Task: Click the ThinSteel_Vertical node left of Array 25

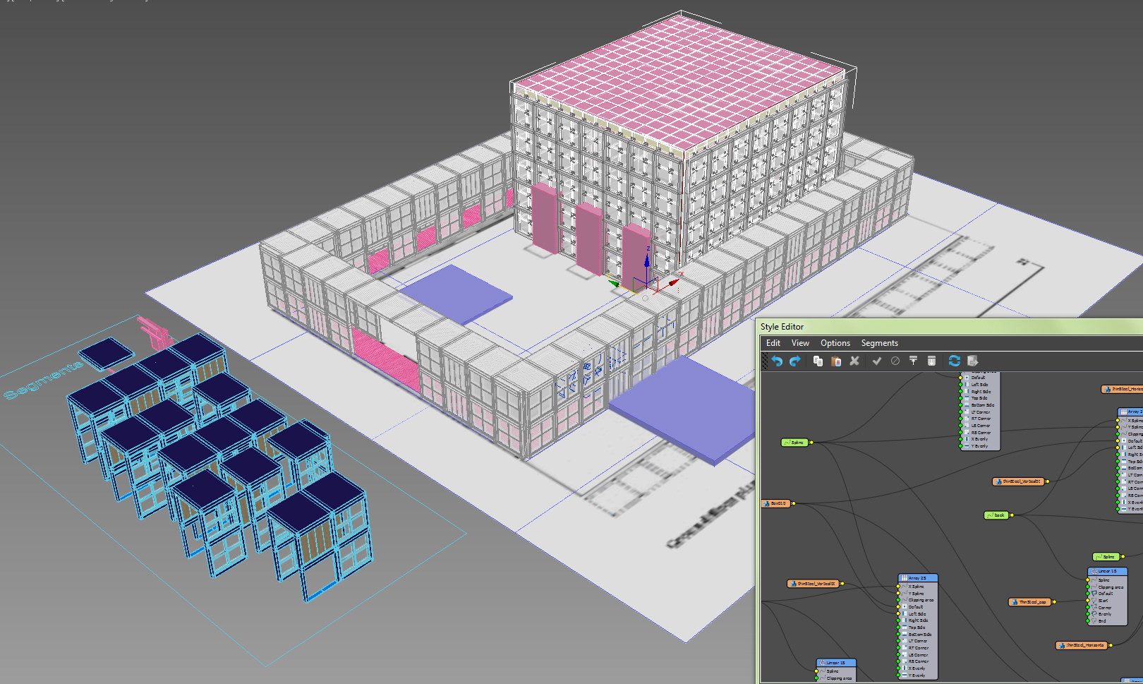Action: pyautogui.click(x=813, y=584)
